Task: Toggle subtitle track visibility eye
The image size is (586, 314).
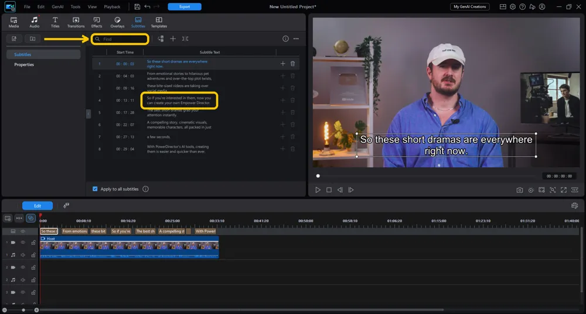Action: coord(23,231)
